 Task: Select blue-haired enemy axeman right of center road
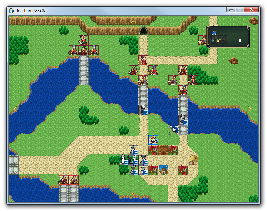pyautogui.click(x=153, y=70)
